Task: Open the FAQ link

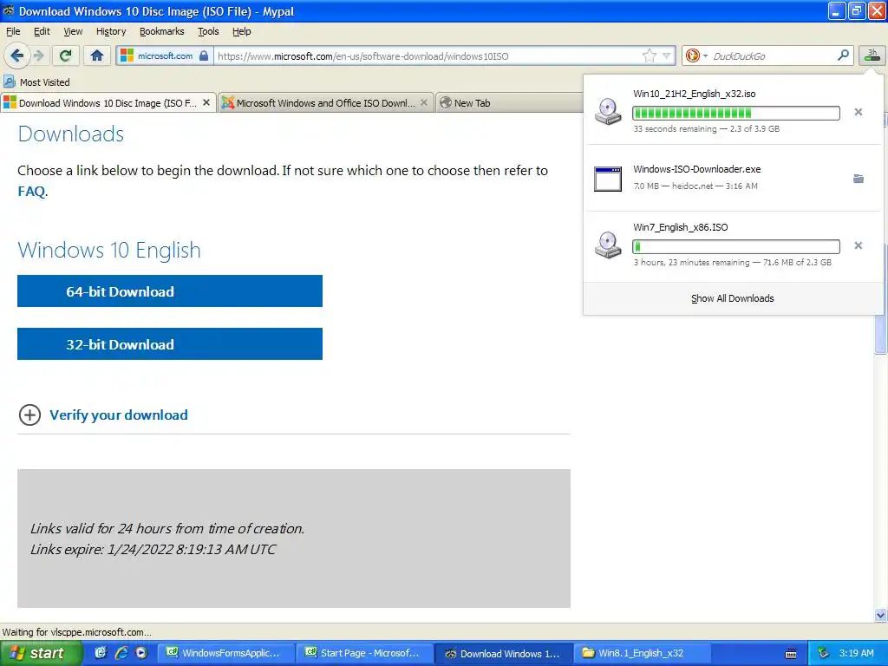Action: tap(31, 191)
